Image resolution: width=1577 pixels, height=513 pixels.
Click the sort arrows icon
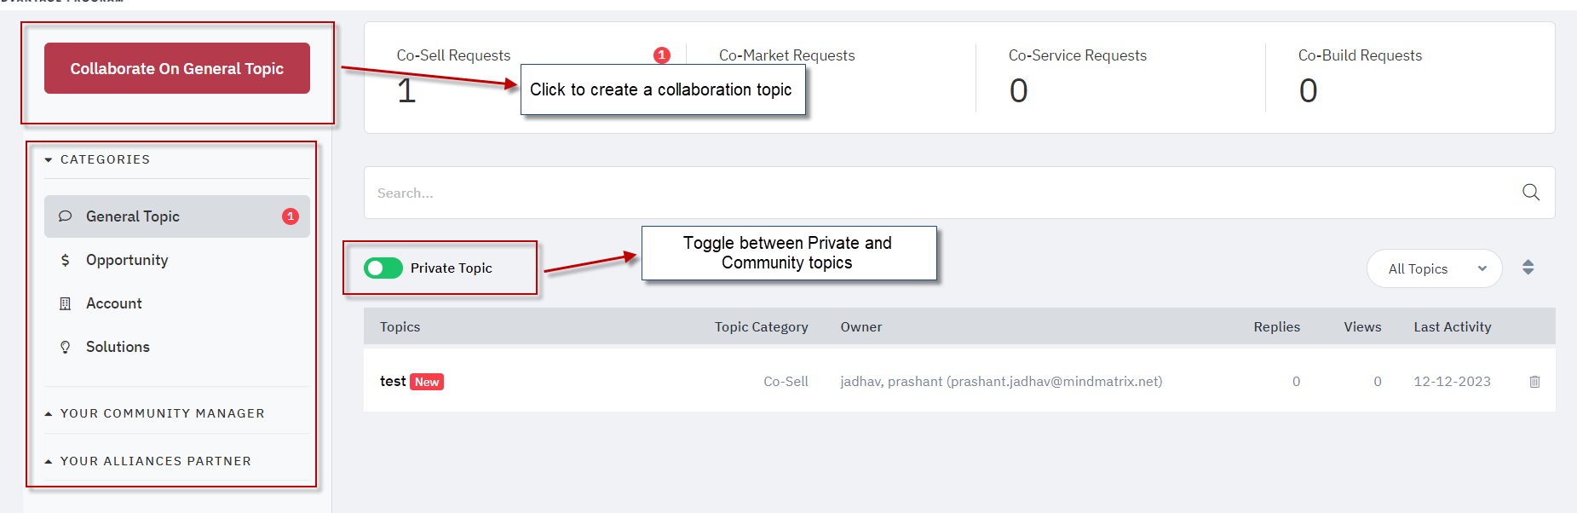tap(1528, 268)
